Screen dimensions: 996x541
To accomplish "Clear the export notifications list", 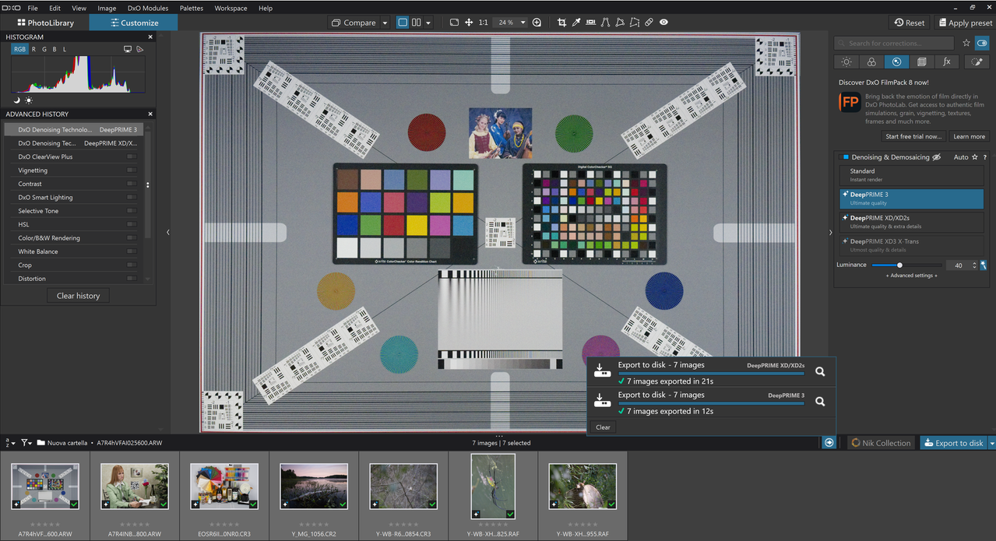I will (603, 427).
